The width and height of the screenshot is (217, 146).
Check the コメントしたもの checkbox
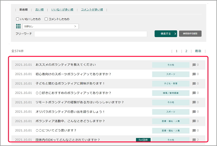pyautogui.click(x=46, y=19)
